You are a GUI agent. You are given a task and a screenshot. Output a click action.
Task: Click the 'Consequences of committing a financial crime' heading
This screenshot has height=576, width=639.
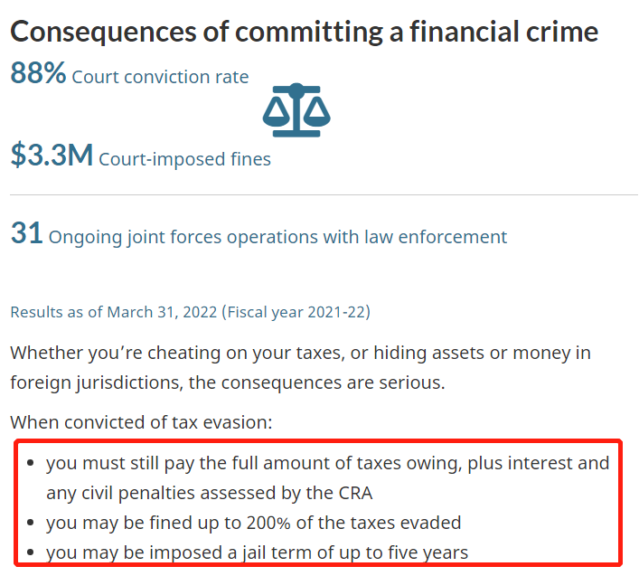(304, 32)
